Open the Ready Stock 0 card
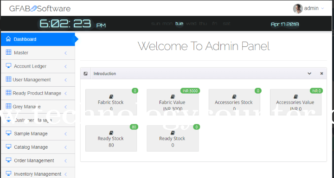334x178 pixels. pyautogui.click(x=173, y=139)
